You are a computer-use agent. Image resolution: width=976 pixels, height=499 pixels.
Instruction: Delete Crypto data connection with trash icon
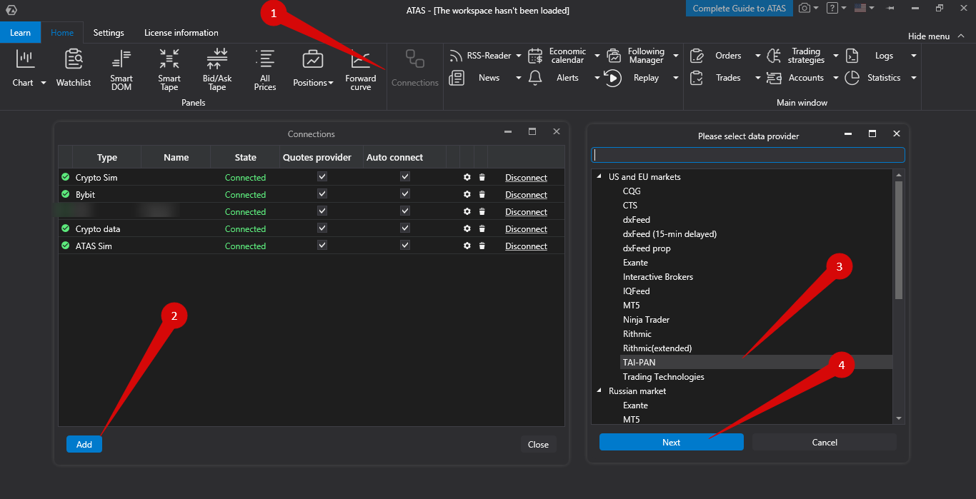(482, 228)
